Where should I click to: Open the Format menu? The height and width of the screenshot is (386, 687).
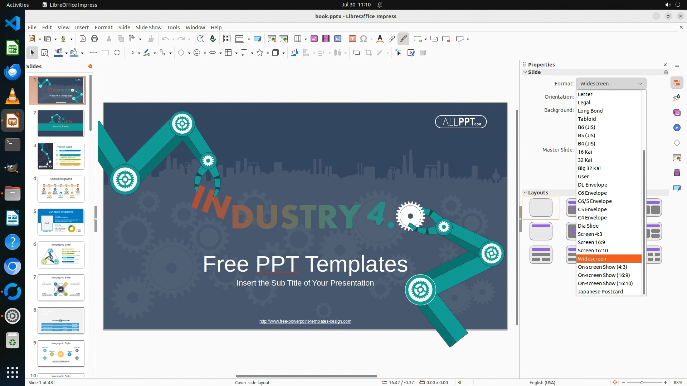(103, 28)
